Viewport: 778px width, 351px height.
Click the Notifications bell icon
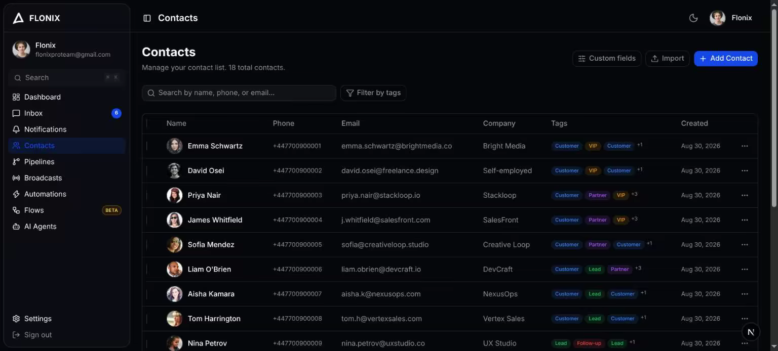click(x=16, y=129)
